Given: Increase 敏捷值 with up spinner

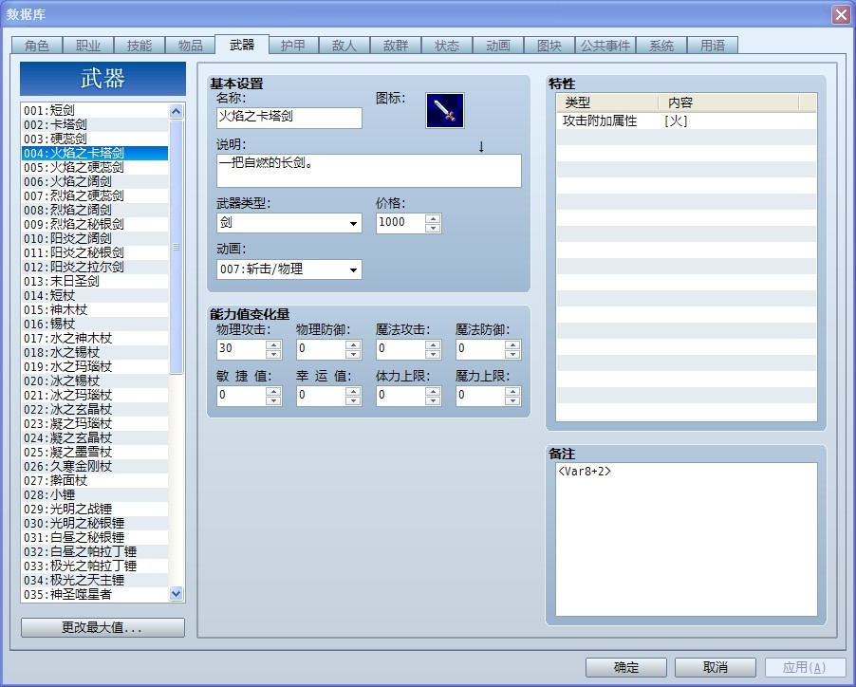Looking at the screenshot, I should pyautogui.click(x=273, y=391).
